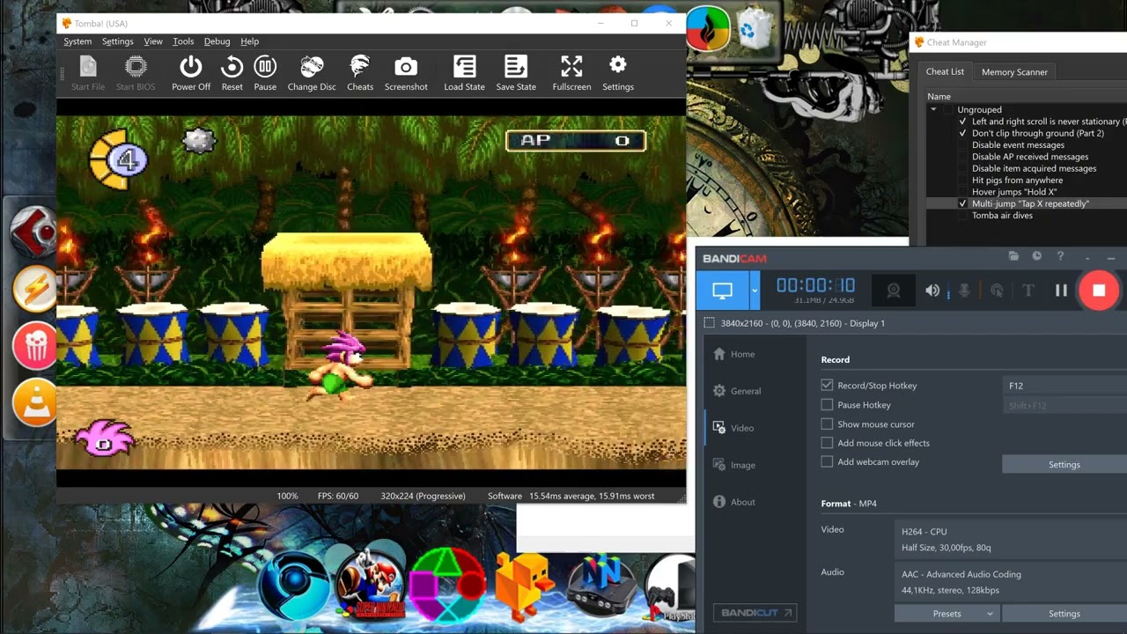
Task: Click the Bandicam text overlay T icon
Action: (1028, 291)
